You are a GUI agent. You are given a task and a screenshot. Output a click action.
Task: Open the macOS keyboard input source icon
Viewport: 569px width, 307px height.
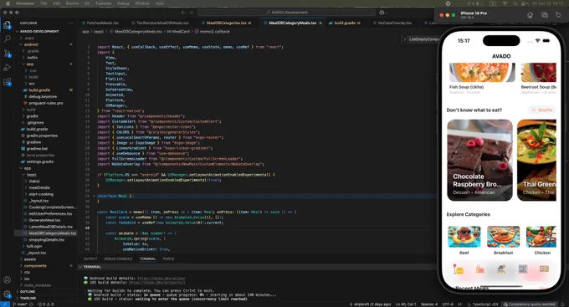click(x=493, y=3)
